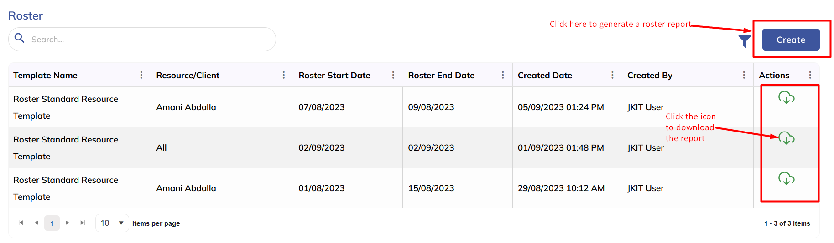This screenshot has height=243, width=834.
Task: Expand the items per page dropdown
Action: 121,223
